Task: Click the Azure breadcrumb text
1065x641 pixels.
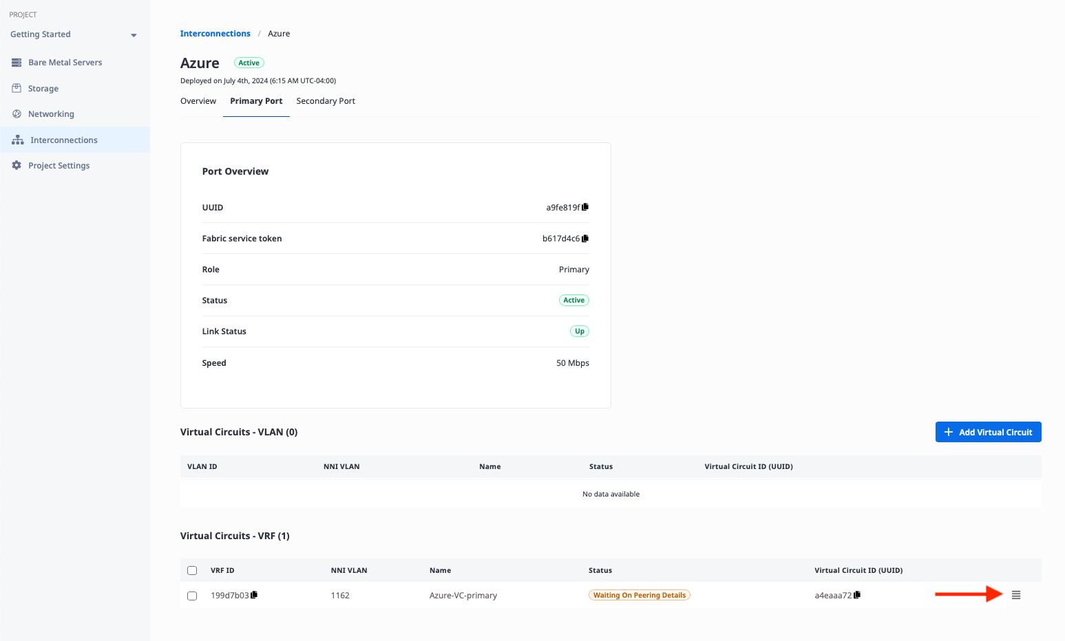Action: pos(279,34)
